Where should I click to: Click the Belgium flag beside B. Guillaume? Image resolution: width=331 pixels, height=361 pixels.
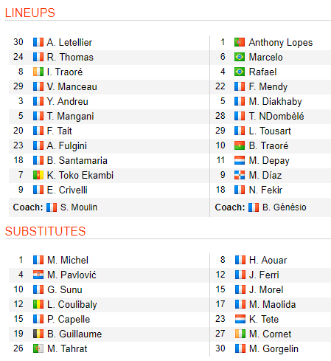(38, 334)
